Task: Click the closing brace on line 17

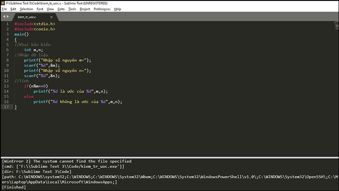Action: pos(15,107)
